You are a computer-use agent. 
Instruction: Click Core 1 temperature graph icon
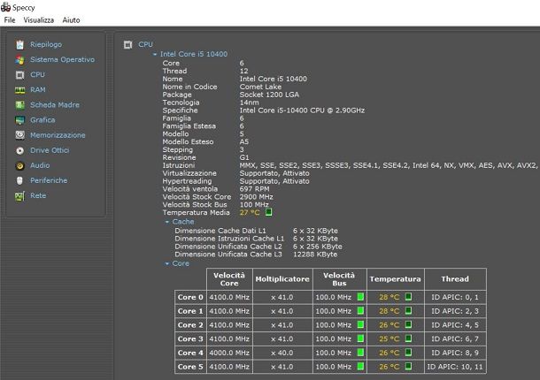(x=408, y=311)
